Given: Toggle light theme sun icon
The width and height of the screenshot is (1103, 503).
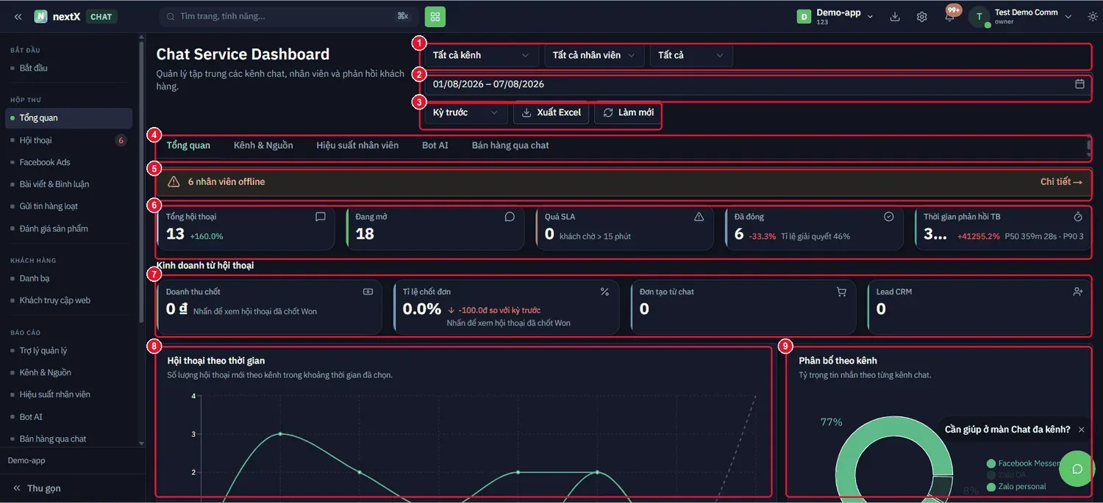Looking at the screenshot, I should click(x=1093, y=16).
